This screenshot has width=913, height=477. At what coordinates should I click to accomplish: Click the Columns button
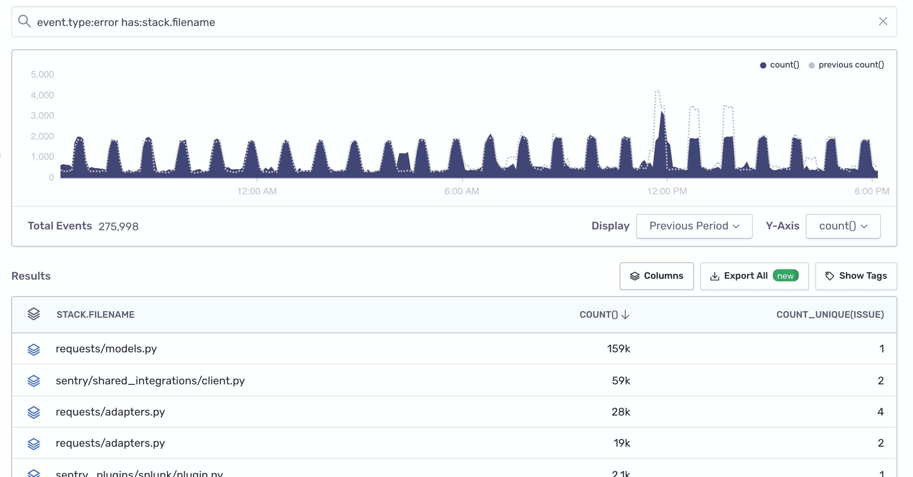[656, 276]
